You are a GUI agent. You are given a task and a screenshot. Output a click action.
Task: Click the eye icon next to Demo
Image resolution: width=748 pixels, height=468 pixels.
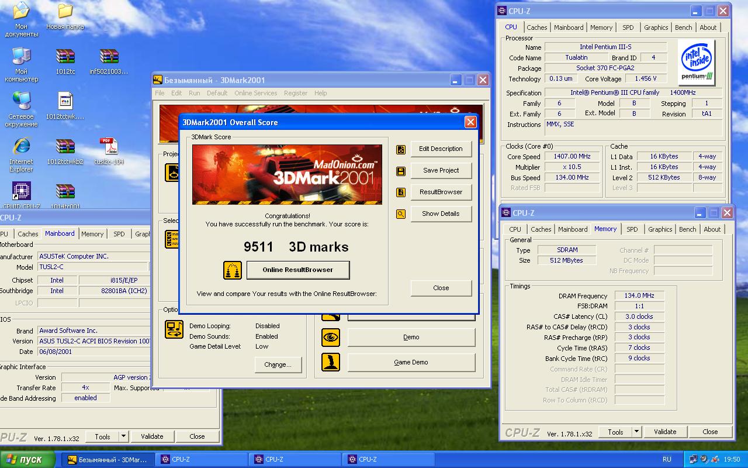331,338
